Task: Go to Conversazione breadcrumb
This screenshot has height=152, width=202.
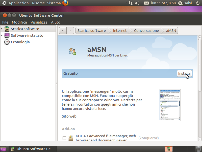Action: [146, 31]
